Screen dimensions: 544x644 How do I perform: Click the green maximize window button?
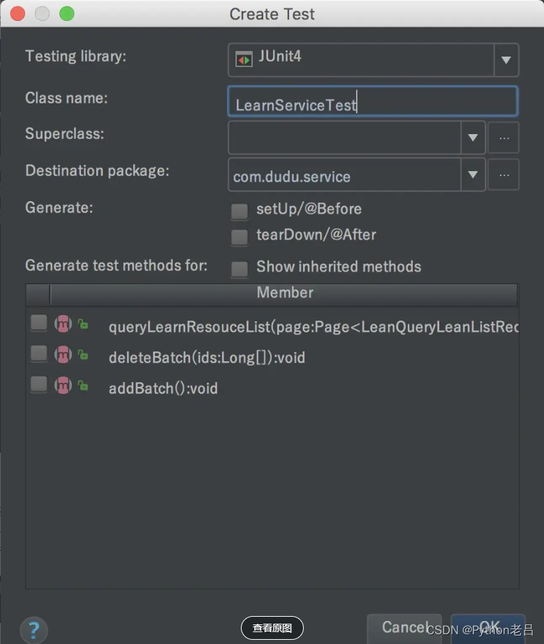click(x=66, y=13)
